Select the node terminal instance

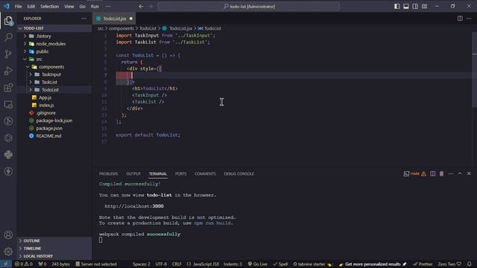(x=415, y=173)
